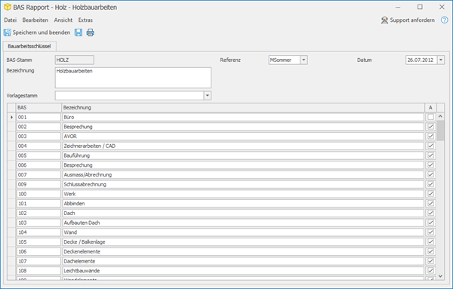Open the Datum date picker dropdown

(441, 60)
